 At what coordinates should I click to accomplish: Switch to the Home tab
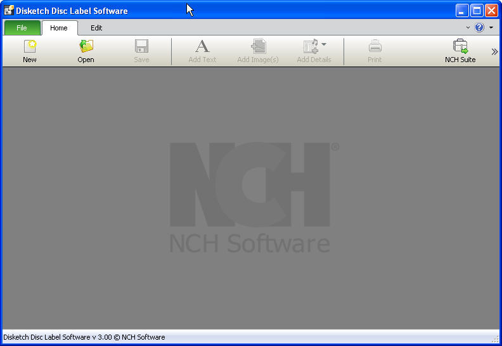click(59, 28)
